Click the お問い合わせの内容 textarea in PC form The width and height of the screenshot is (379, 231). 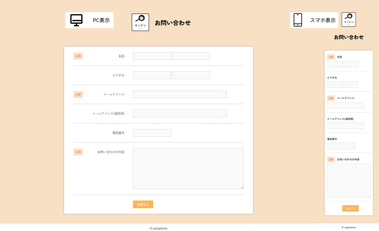(x=188, y=169)
